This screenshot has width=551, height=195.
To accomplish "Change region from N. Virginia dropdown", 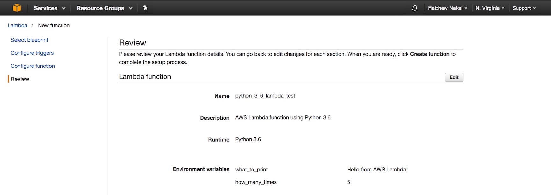I will click(489, 8).
